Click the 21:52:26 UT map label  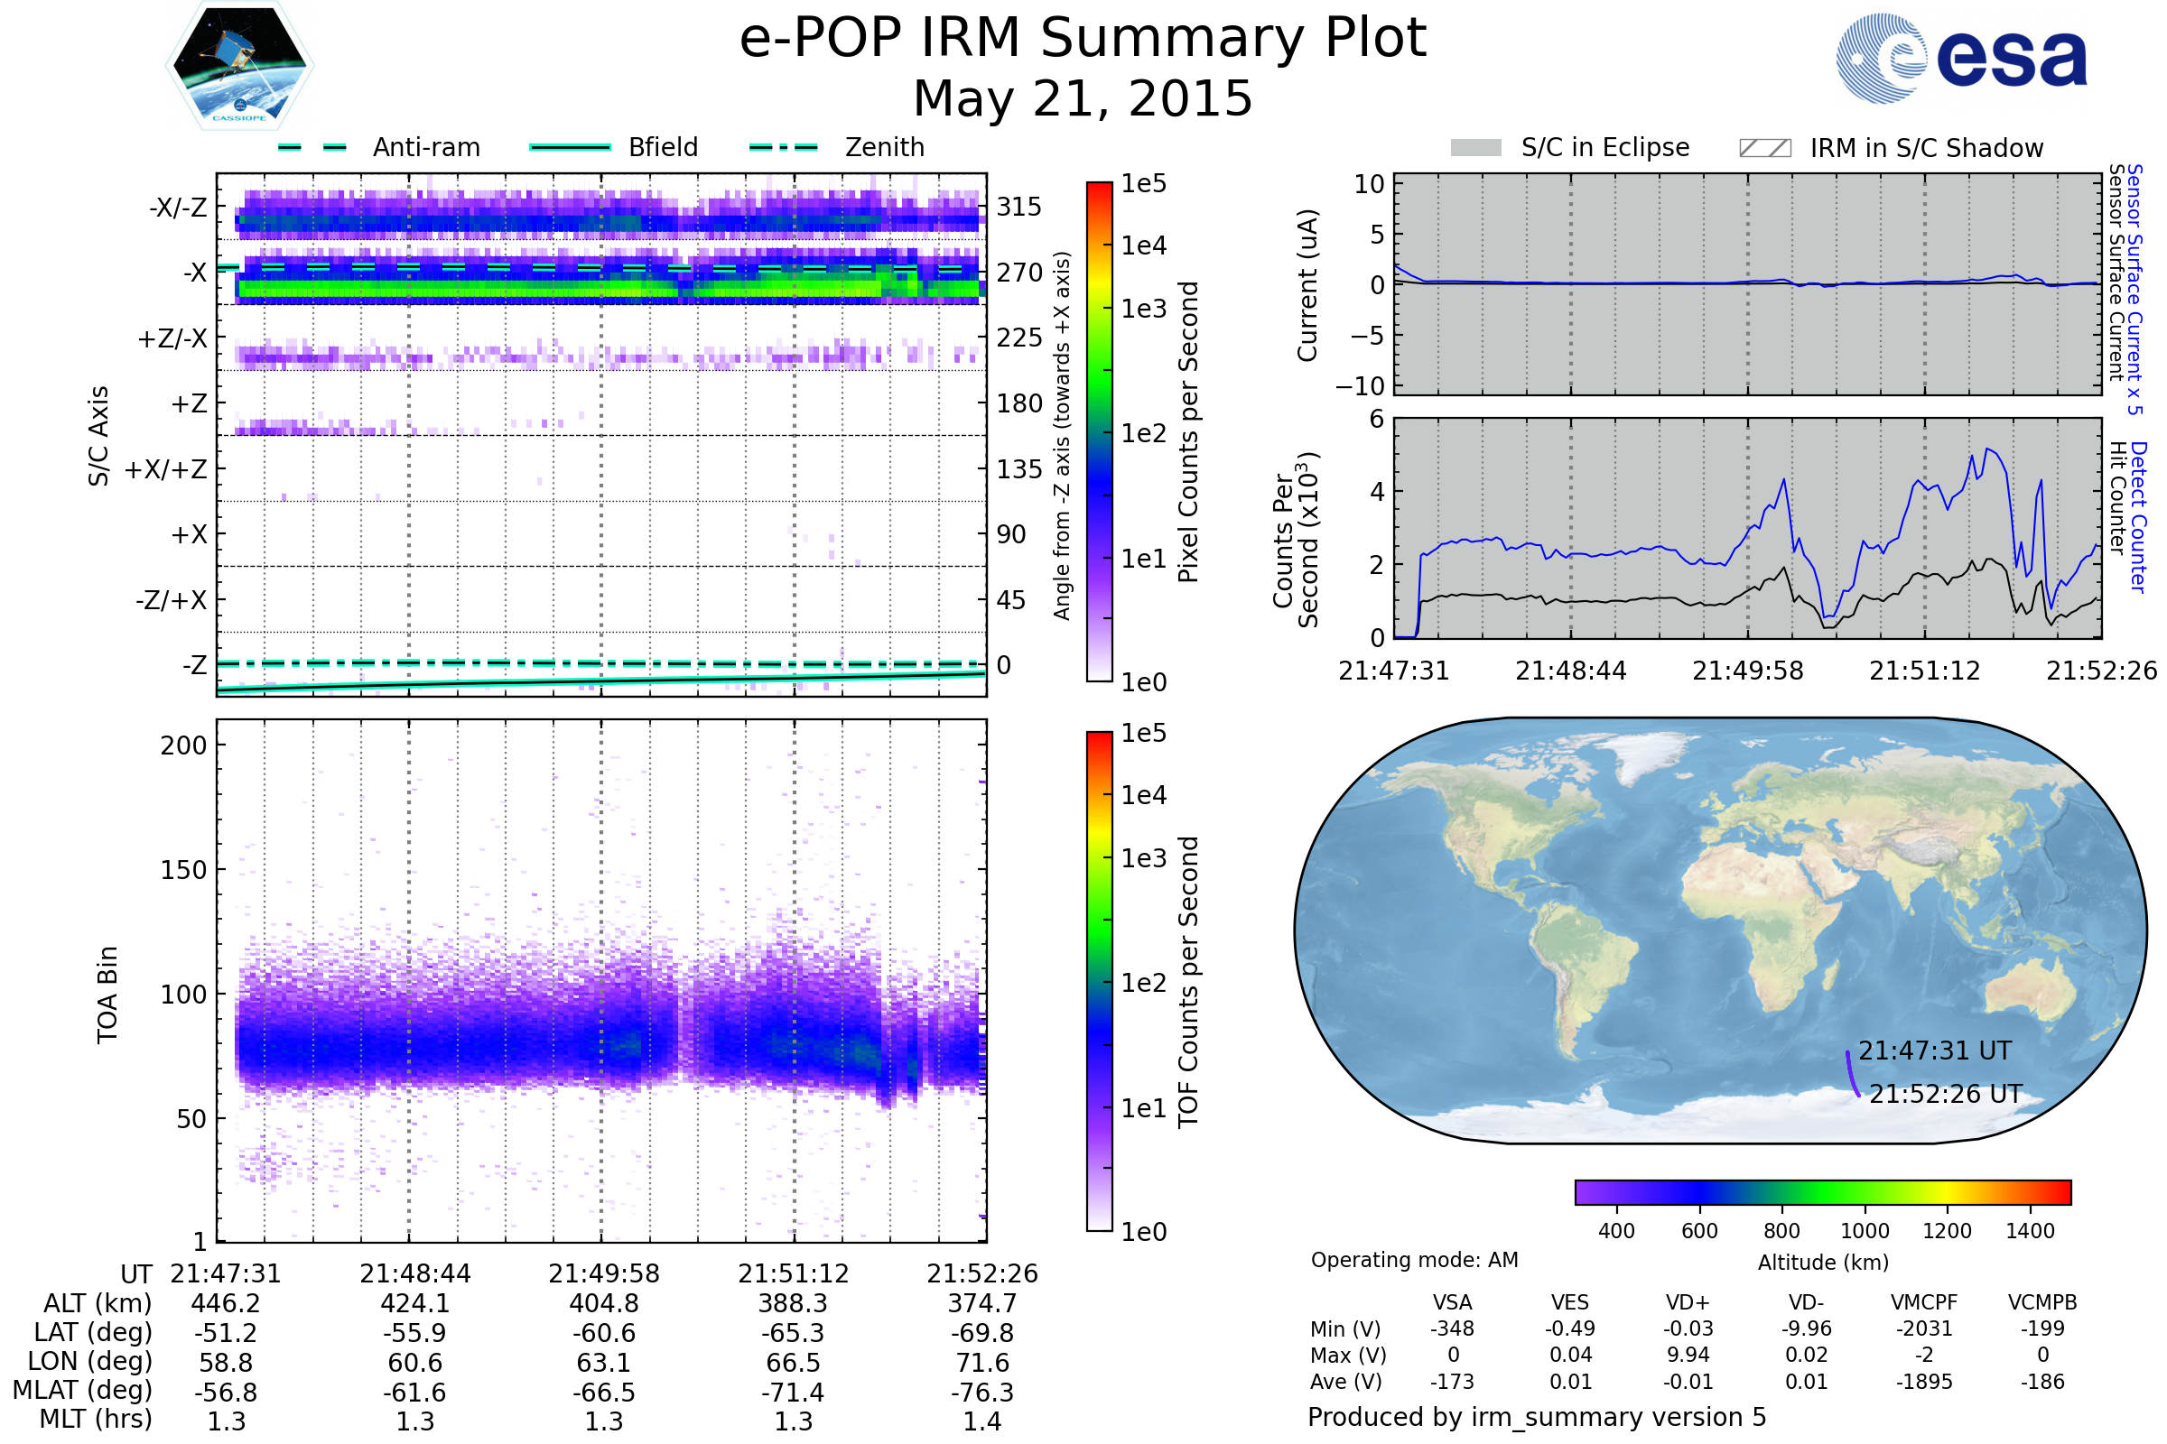tap(1945, 1094)
